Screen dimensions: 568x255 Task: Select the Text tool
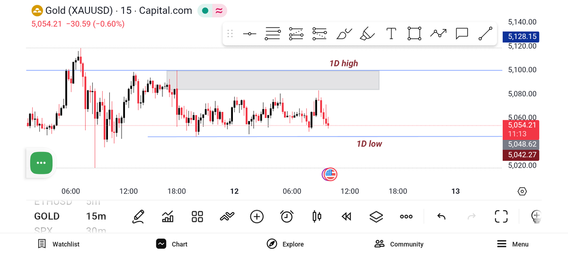point(391,34)
